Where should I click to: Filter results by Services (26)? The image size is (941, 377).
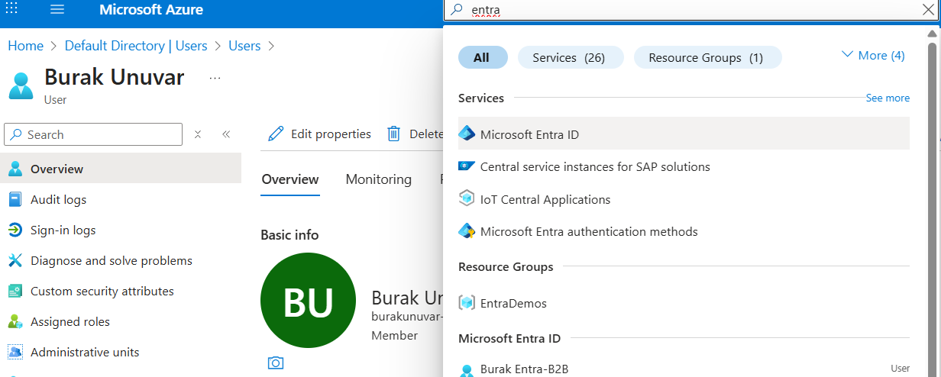pyautogui.click(x=570, y=58)
